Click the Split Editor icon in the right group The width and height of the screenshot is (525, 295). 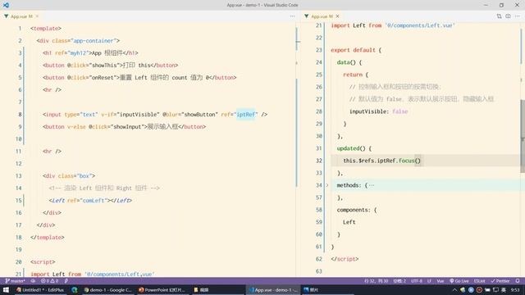tap(508, 16)
